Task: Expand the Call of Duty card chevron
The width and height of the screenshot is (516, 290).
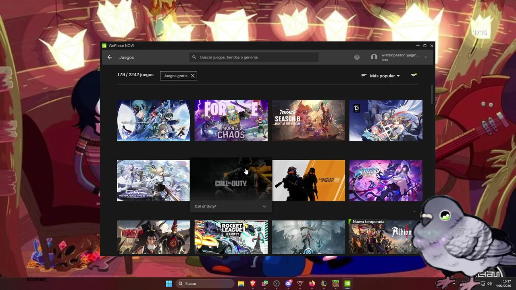Action: [x=264, y=206]
